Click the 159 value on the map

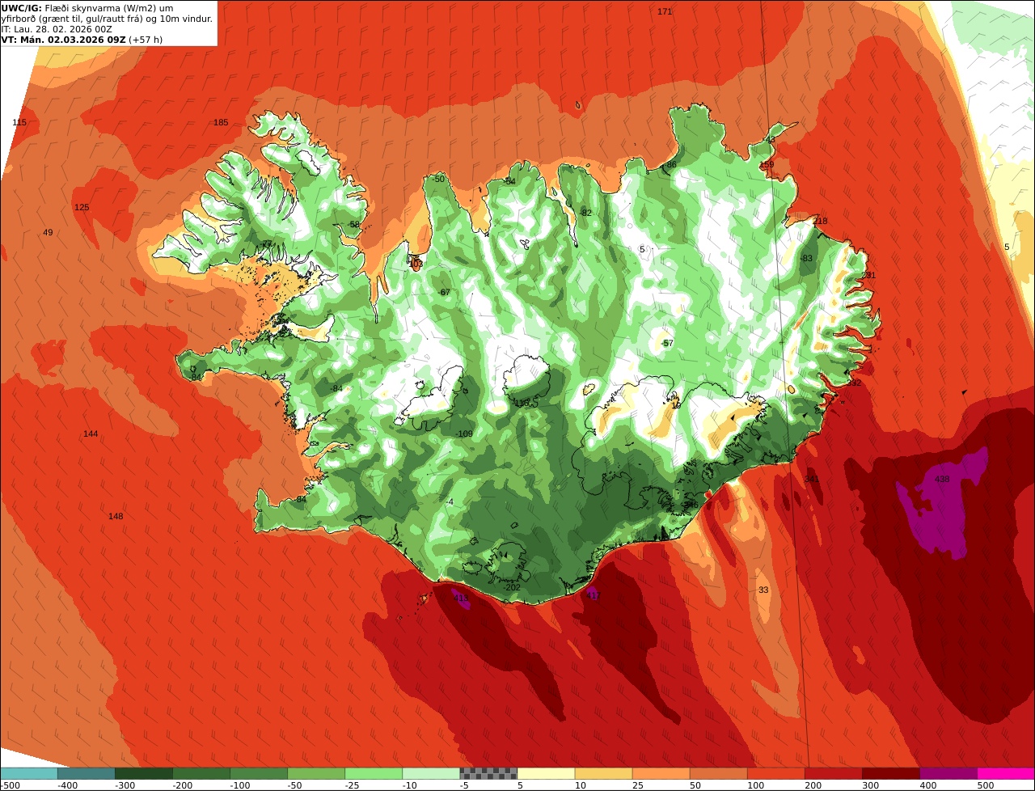pos(767,164)
